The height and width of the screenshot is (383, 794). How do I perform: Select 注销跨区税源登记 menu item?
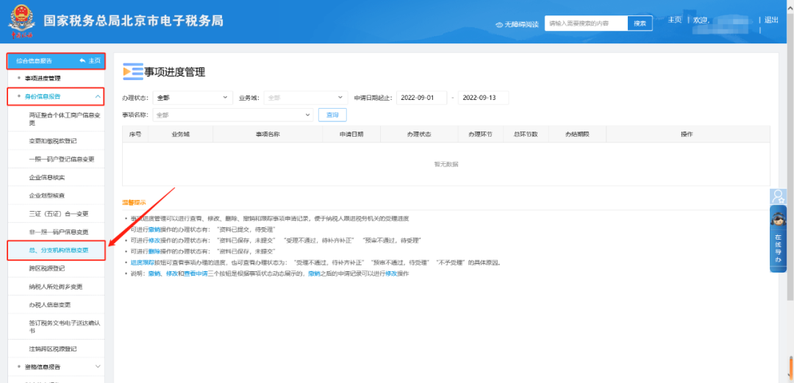coord(53,349)
